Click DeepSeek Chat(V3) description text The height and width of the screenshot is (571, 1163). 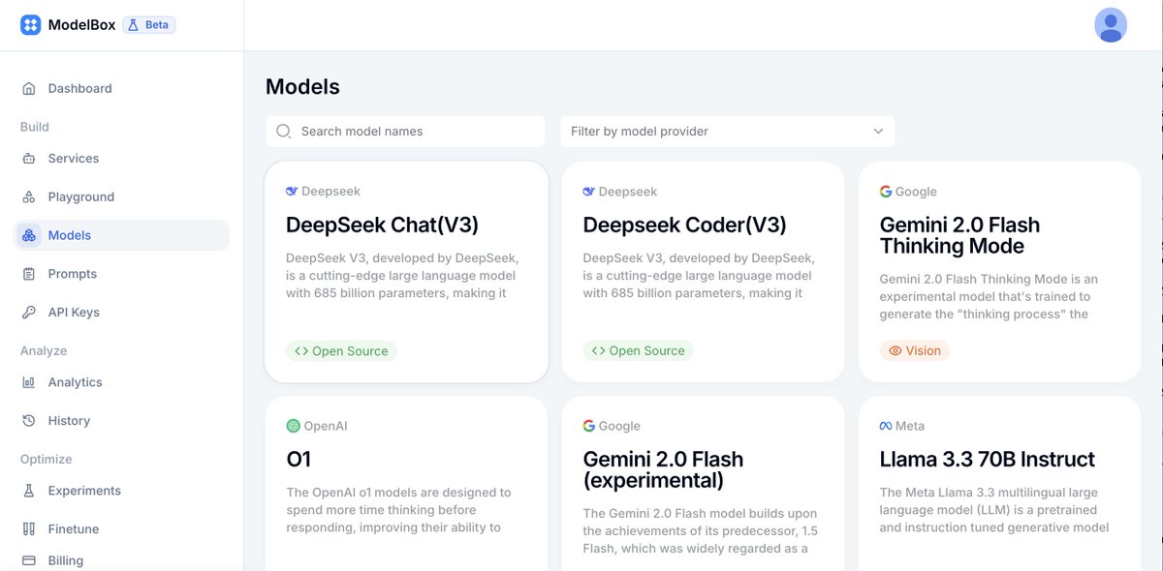[402, 276]
